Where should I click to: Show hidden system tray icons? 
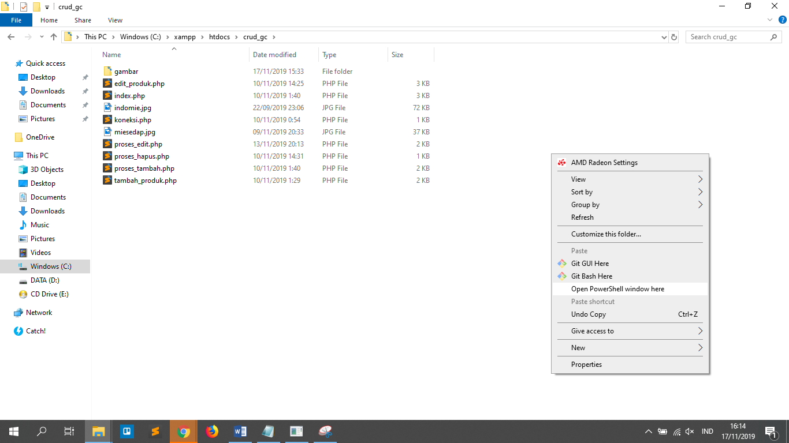(x=648, y=431)
